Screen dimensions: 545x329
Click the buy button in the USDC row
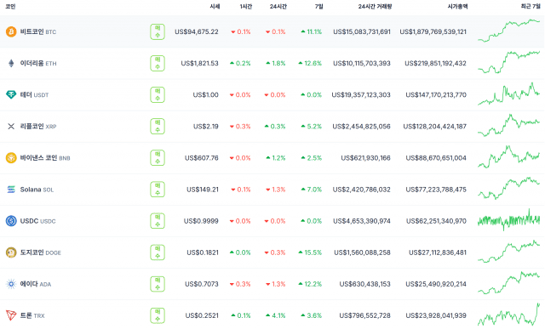(158, 221)
